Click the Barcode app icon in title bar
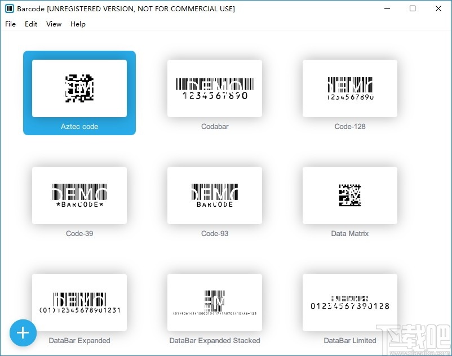This screenshot has height=356, width=452. click(x=10, y=8)
